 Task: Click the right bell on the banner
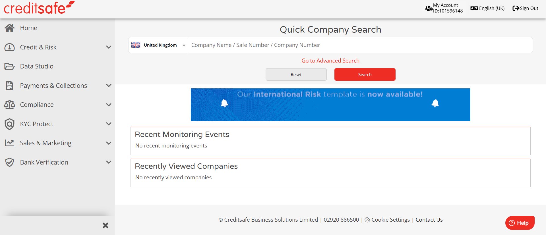(x=435, y=103)
